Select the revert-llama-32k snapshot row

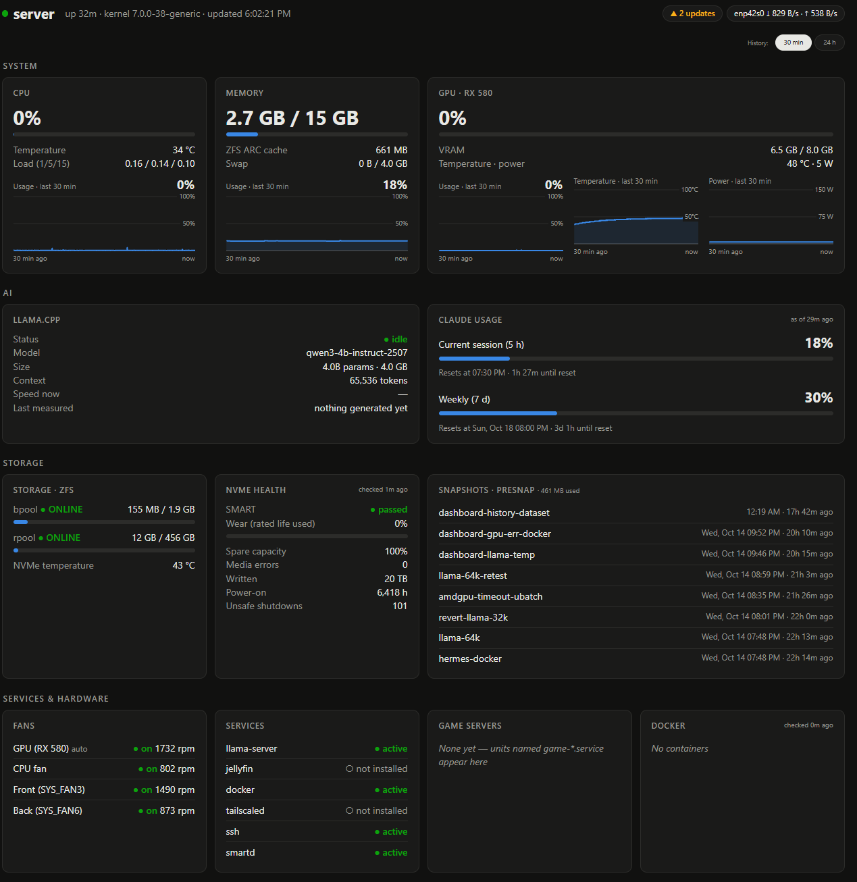(x=635, y=618)
